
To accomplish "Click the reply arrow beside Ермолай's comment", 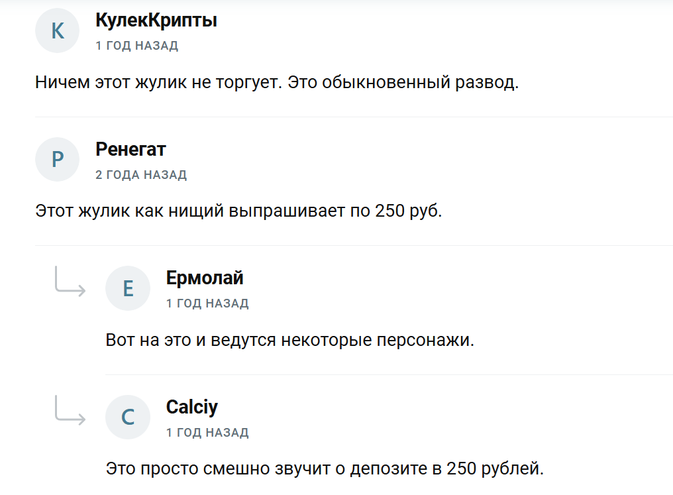I will pos(70,282).
